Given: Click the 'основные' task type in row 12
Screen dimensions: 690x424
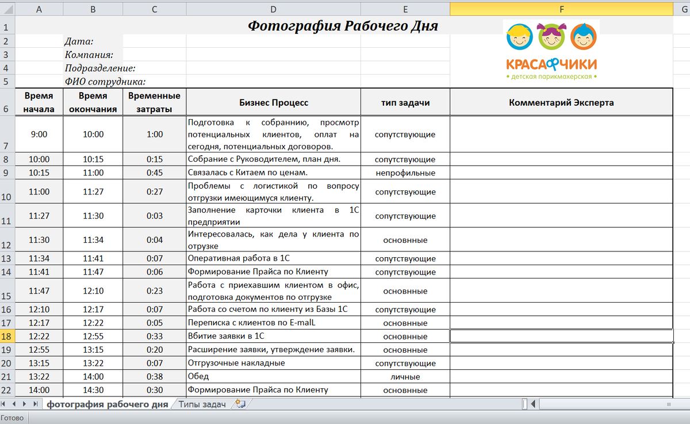Looking at the screenshot, I should 405,240.
